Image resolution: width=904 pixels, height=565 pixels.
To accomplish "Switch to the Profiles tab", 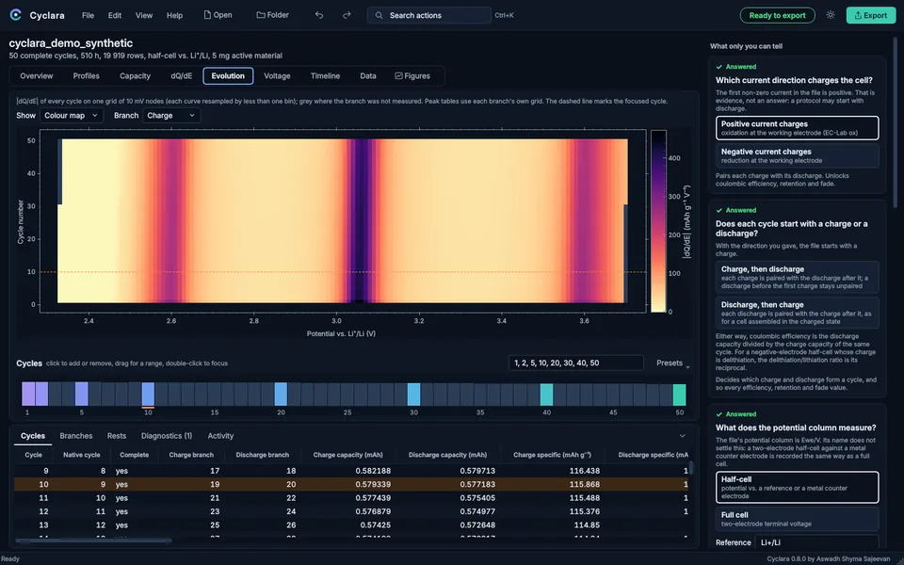I will (x=86, y=76).
